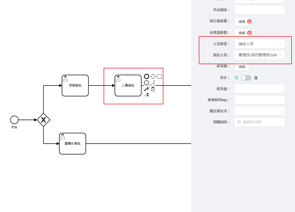Append a task rectangle from context pad
This screenshot has height=212, width=295.
coord(159,76)
